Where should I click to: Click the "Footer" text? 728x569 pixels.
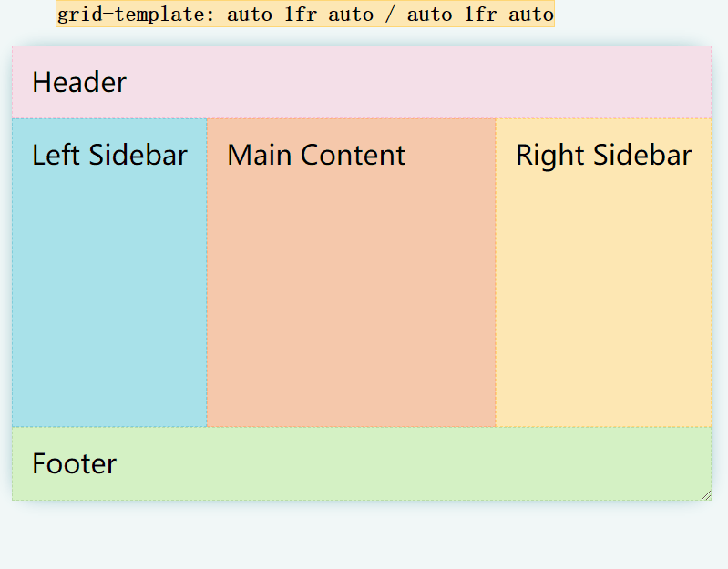click(x=75, y=464)
